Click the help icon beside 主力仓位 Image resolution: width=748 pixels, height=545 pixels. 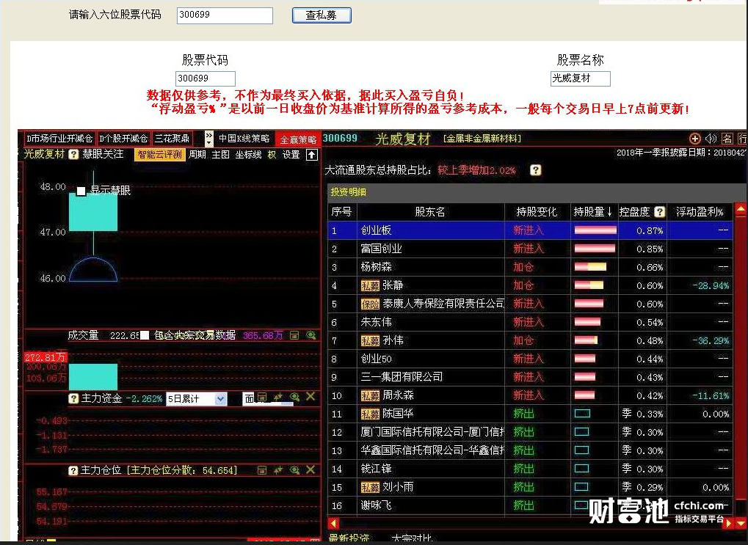click(73, 471)
